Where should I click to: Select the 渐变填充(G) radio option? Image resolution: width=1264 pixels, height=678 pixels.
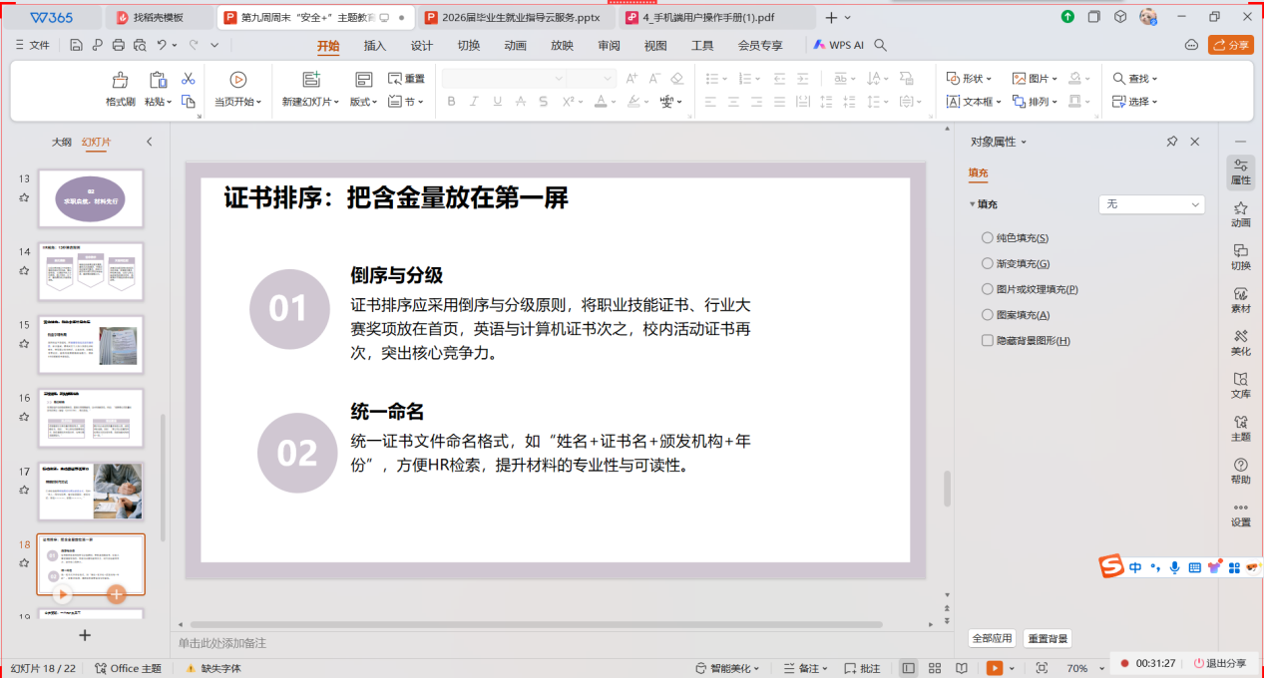tap(988, 264)
